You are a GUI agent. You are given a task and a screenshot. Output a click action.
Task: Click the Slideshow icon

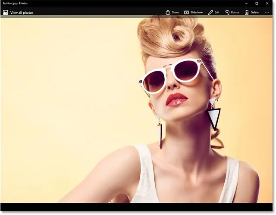[x=186, y=12]
